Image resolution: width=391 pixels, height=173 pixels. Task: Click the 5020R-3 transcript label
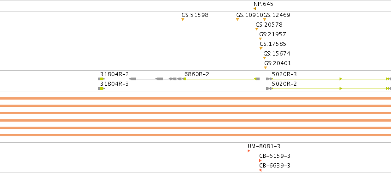pos(284,74)
